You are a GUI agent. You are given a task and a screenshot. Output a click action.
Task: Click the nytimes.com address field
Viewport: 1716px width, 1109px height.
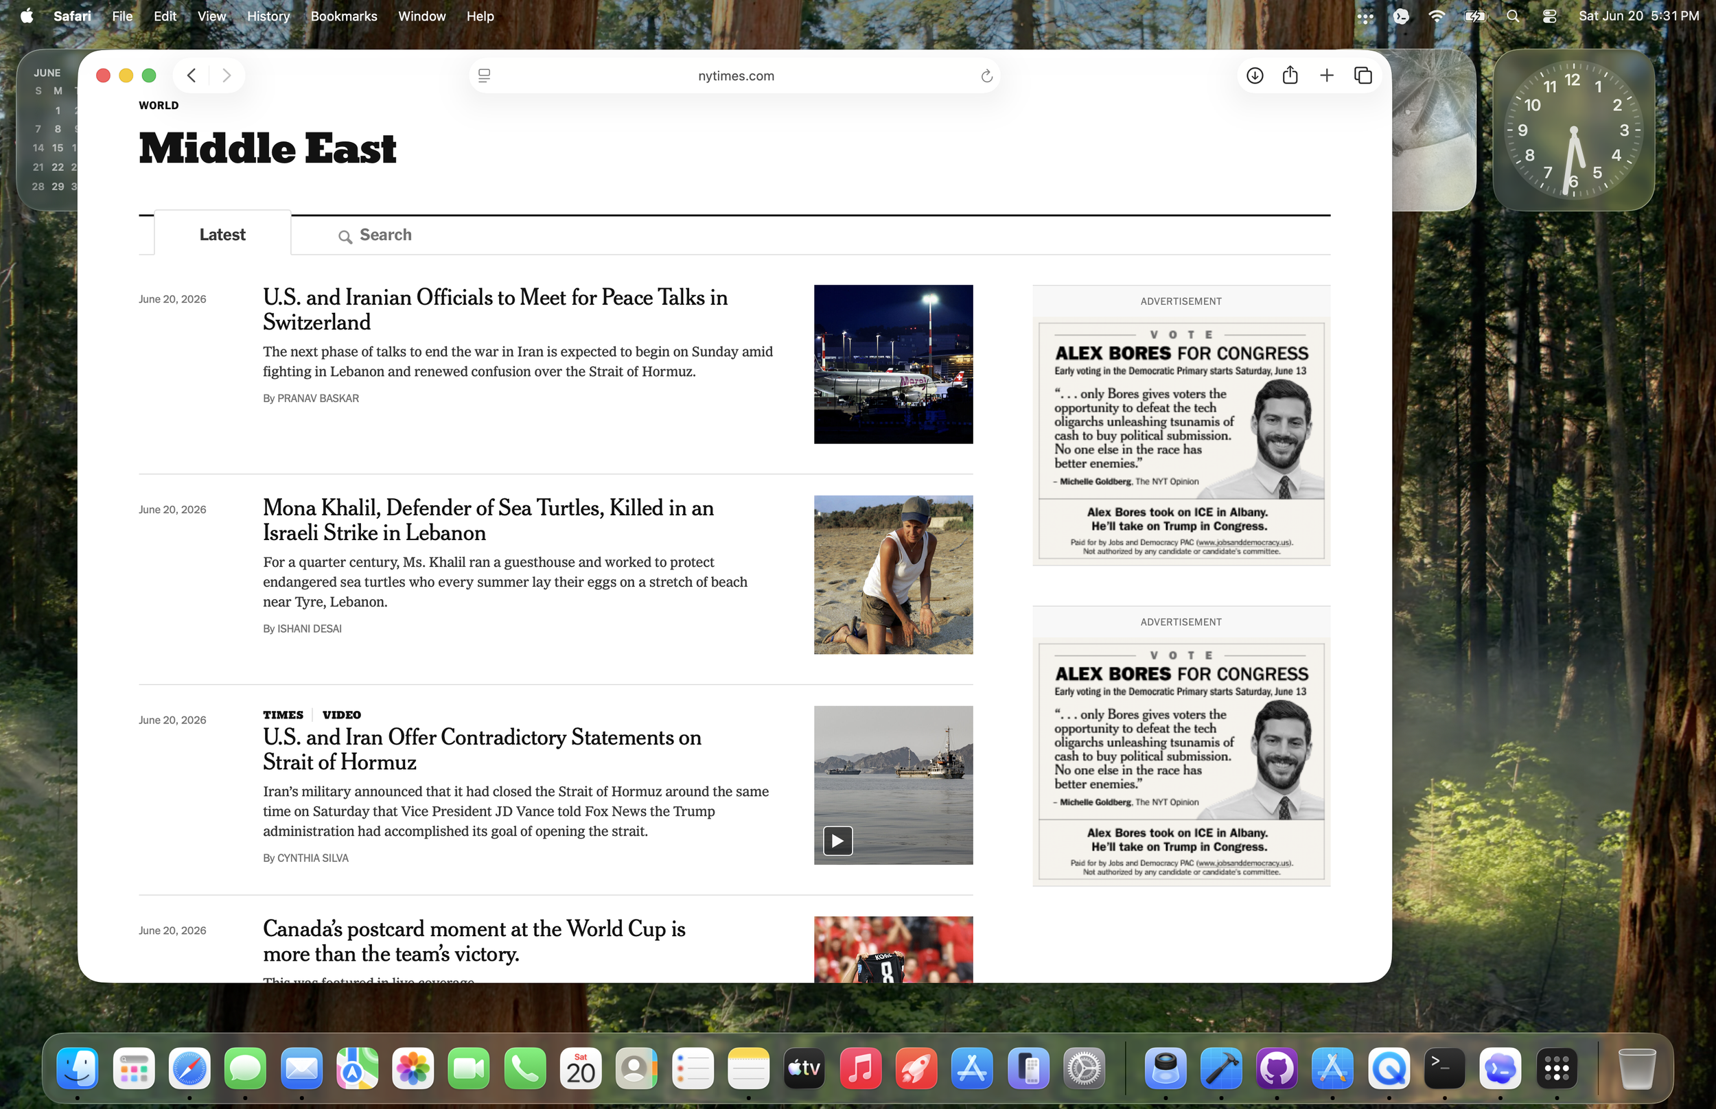(735, 75)
